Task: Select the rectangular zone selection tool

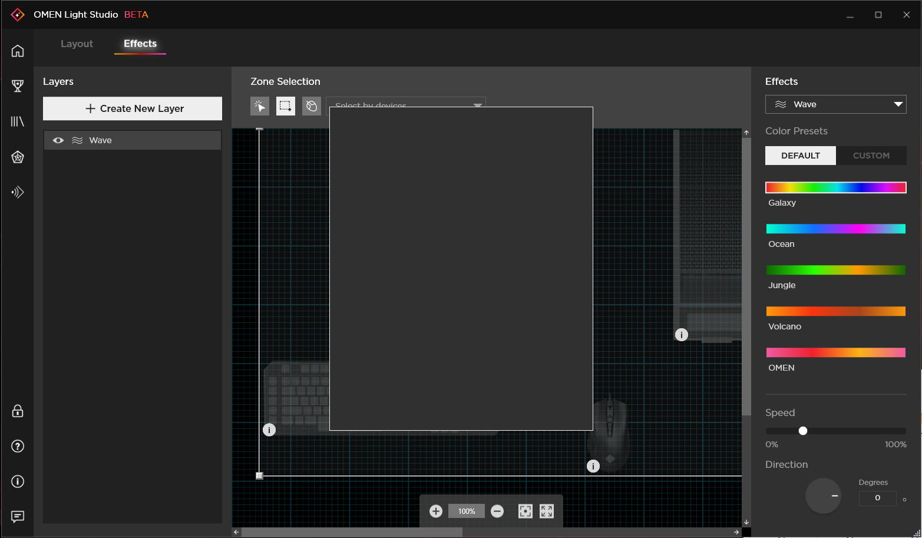Action: 285,106
